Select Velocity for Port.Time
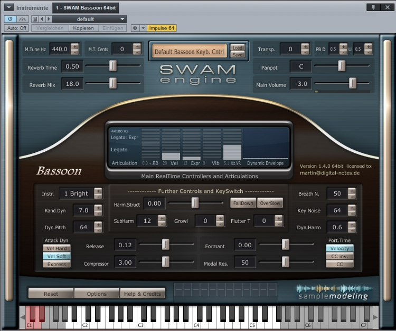This screenshot has height=331, width=396. (340, 248)
